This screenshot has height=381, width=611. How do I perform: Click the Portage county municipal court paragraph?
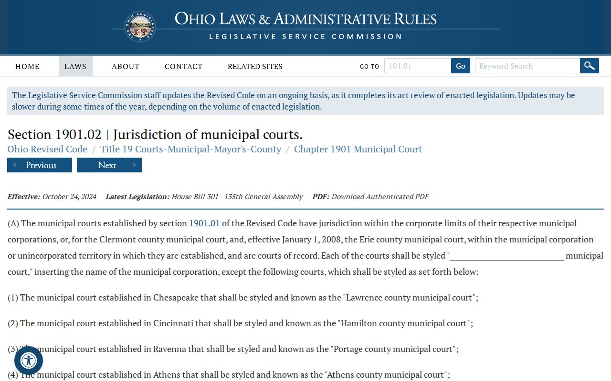tap(233, 349)
